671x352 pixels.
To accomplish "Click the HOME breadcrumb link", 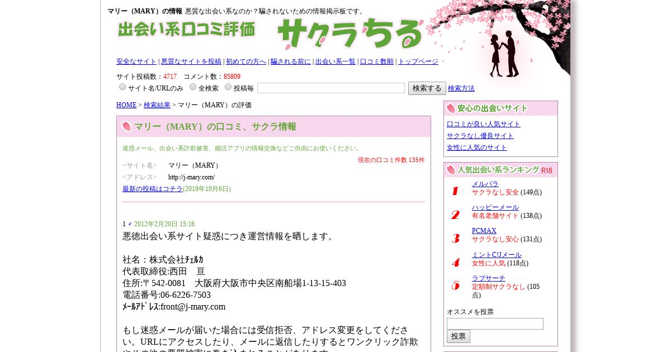I will [x=126, y=105].
